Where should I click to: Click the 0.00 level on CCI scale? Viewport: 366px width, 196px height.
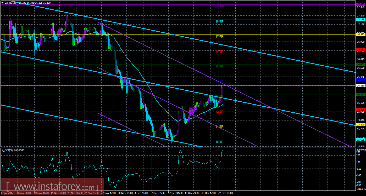[359, 169]
